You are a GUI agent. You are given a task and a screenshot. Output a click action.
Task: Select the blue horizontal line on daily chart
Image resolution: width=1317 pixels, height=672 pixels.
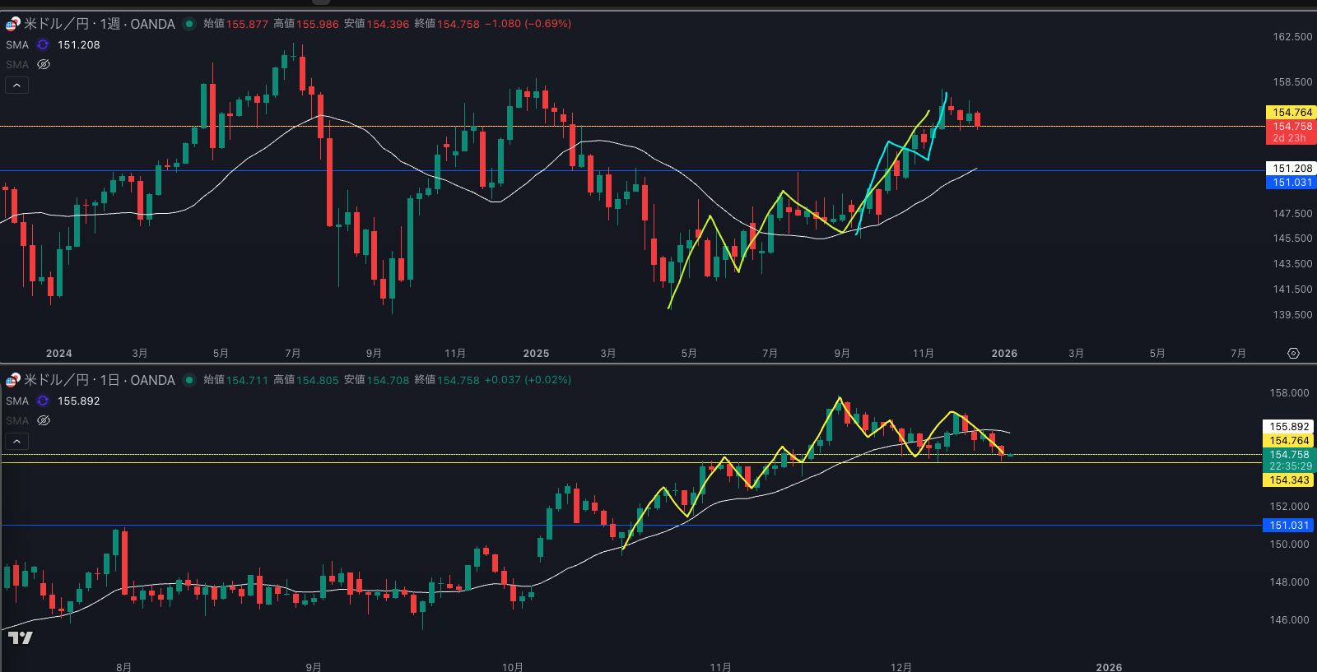click(329, 525)
